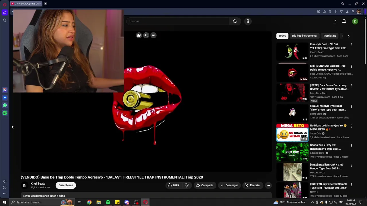Screen dimensions: 367x206
Task: Select the Trap latino filter chip
Action: click(x=330, y=36)
